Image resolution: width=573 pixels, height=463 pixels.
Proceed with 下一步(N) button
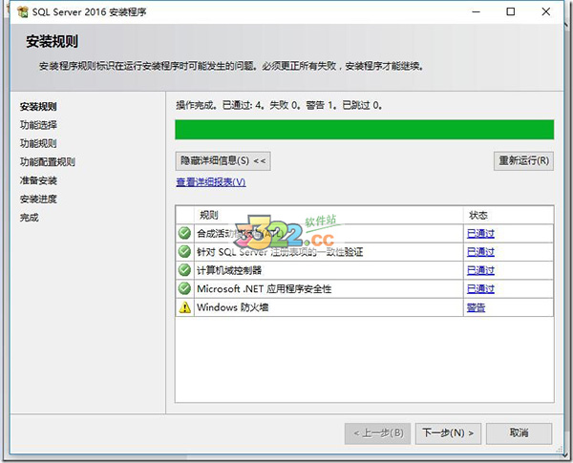click(448, 433)
